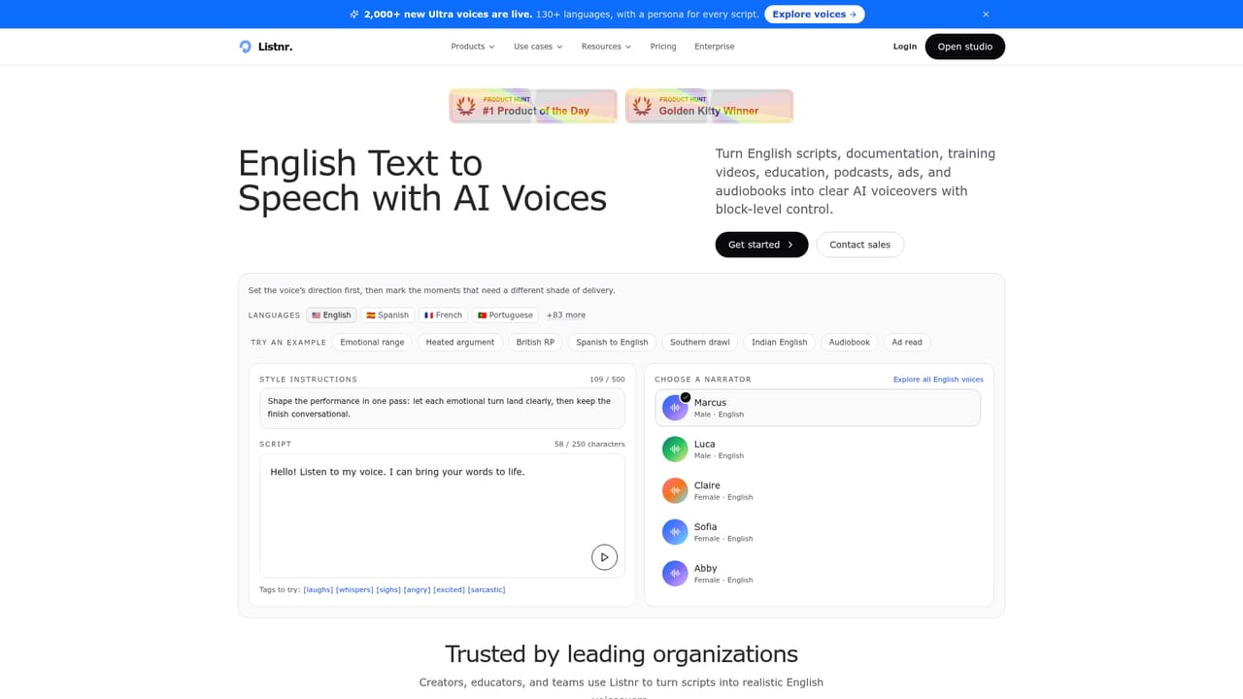
Task: Click the Get started button
Action: pyautogui.click(x=761, y=245)
